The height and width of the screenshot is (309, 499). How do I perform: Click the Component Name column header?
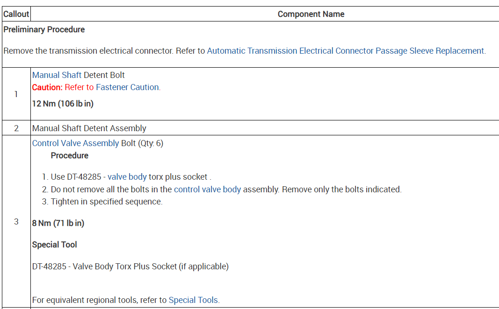click(311, 14)
